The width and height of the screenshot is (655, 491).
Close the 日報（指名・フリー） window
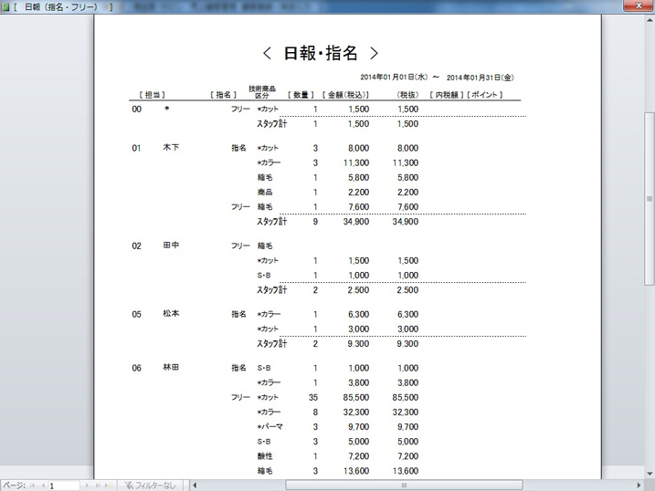(639, 5)
